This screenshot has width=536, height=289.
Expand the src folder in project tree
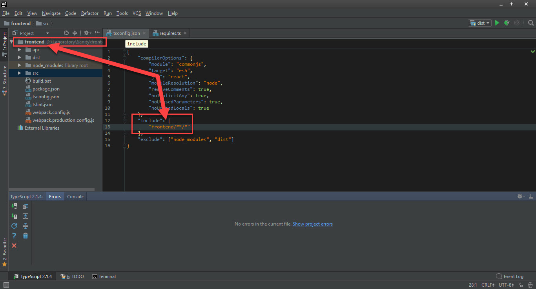point(19,73)
